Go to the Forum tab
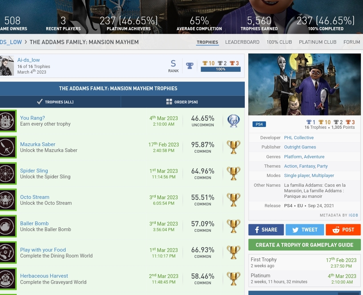 (352, 42)
